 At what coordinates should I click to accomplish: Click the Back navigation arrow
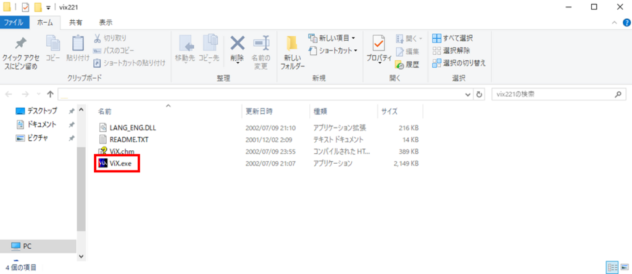tap(9, 94)
